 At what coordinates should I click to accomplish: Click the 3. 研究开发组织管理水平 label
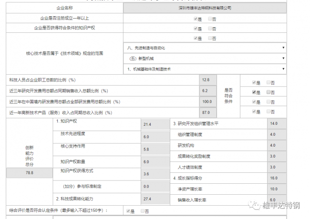click(x=196, y=124)
